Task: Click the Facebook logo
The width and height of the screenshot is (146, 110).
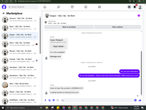Action: [4, 7]
